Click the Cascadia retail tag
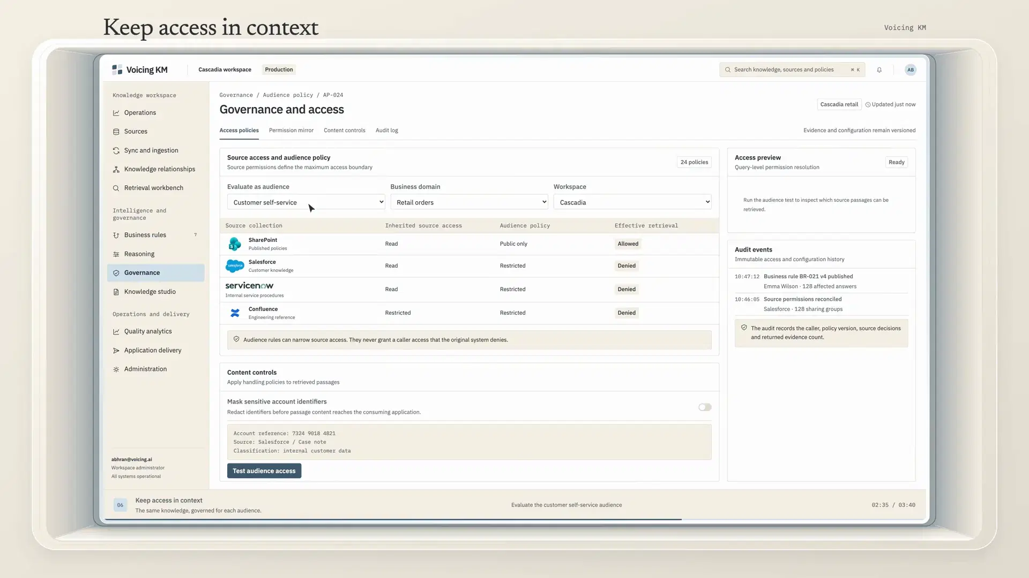 [839, 104]
